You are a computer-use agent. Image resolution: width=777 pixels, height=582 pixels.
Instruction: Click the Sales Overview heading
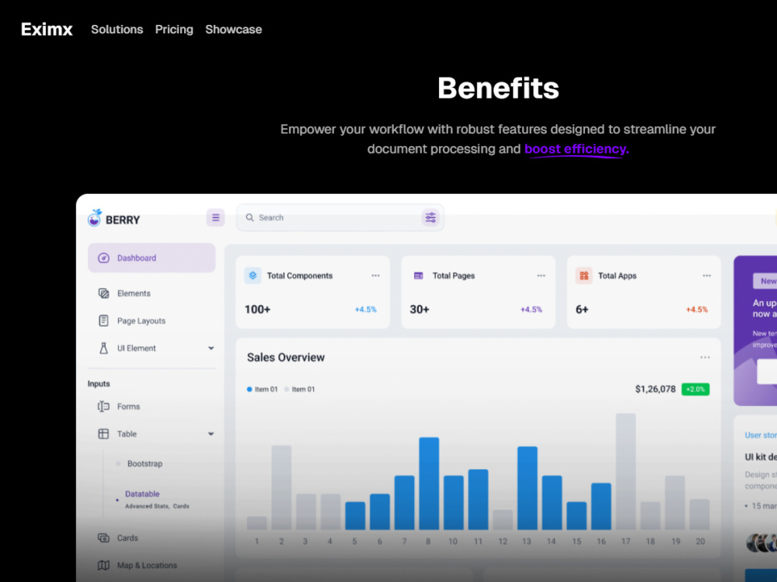[286, 357]
